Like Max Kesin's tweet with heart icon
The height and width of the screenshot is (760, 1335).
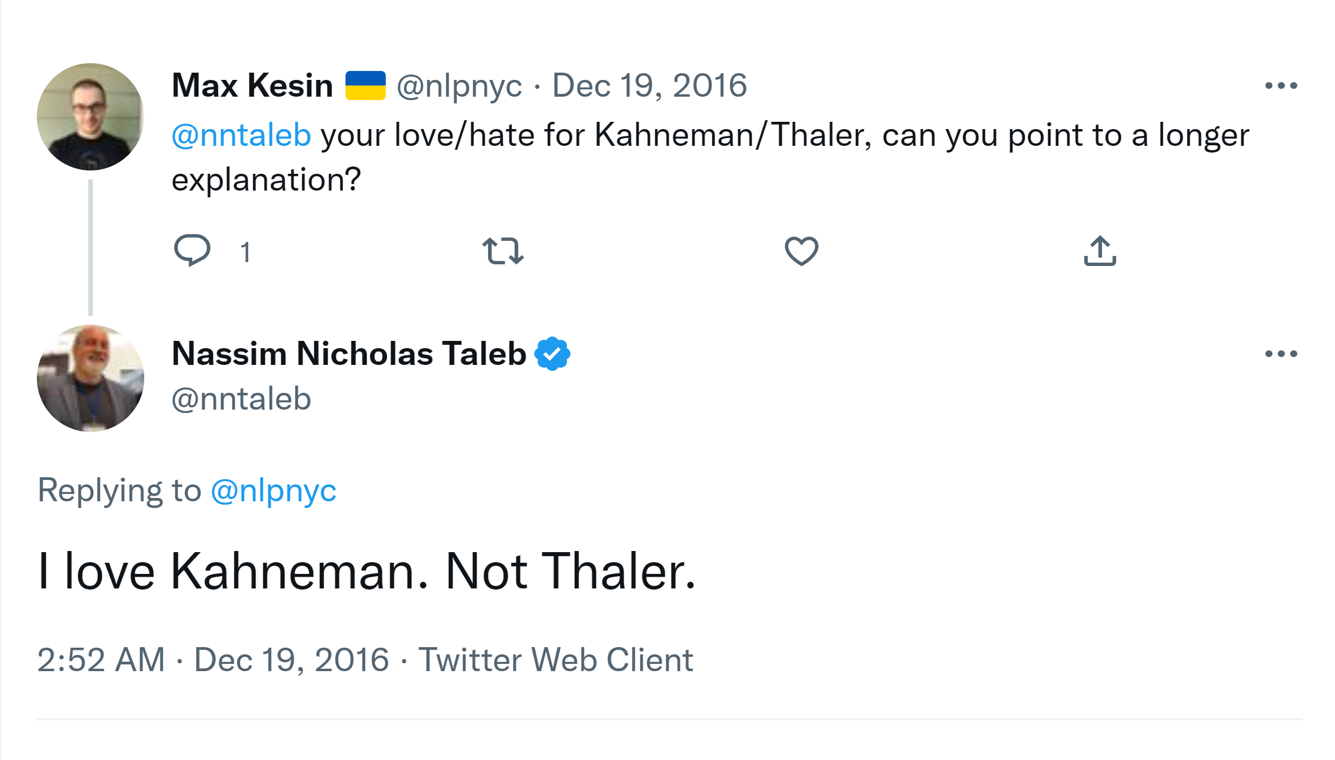click(801, 250)
